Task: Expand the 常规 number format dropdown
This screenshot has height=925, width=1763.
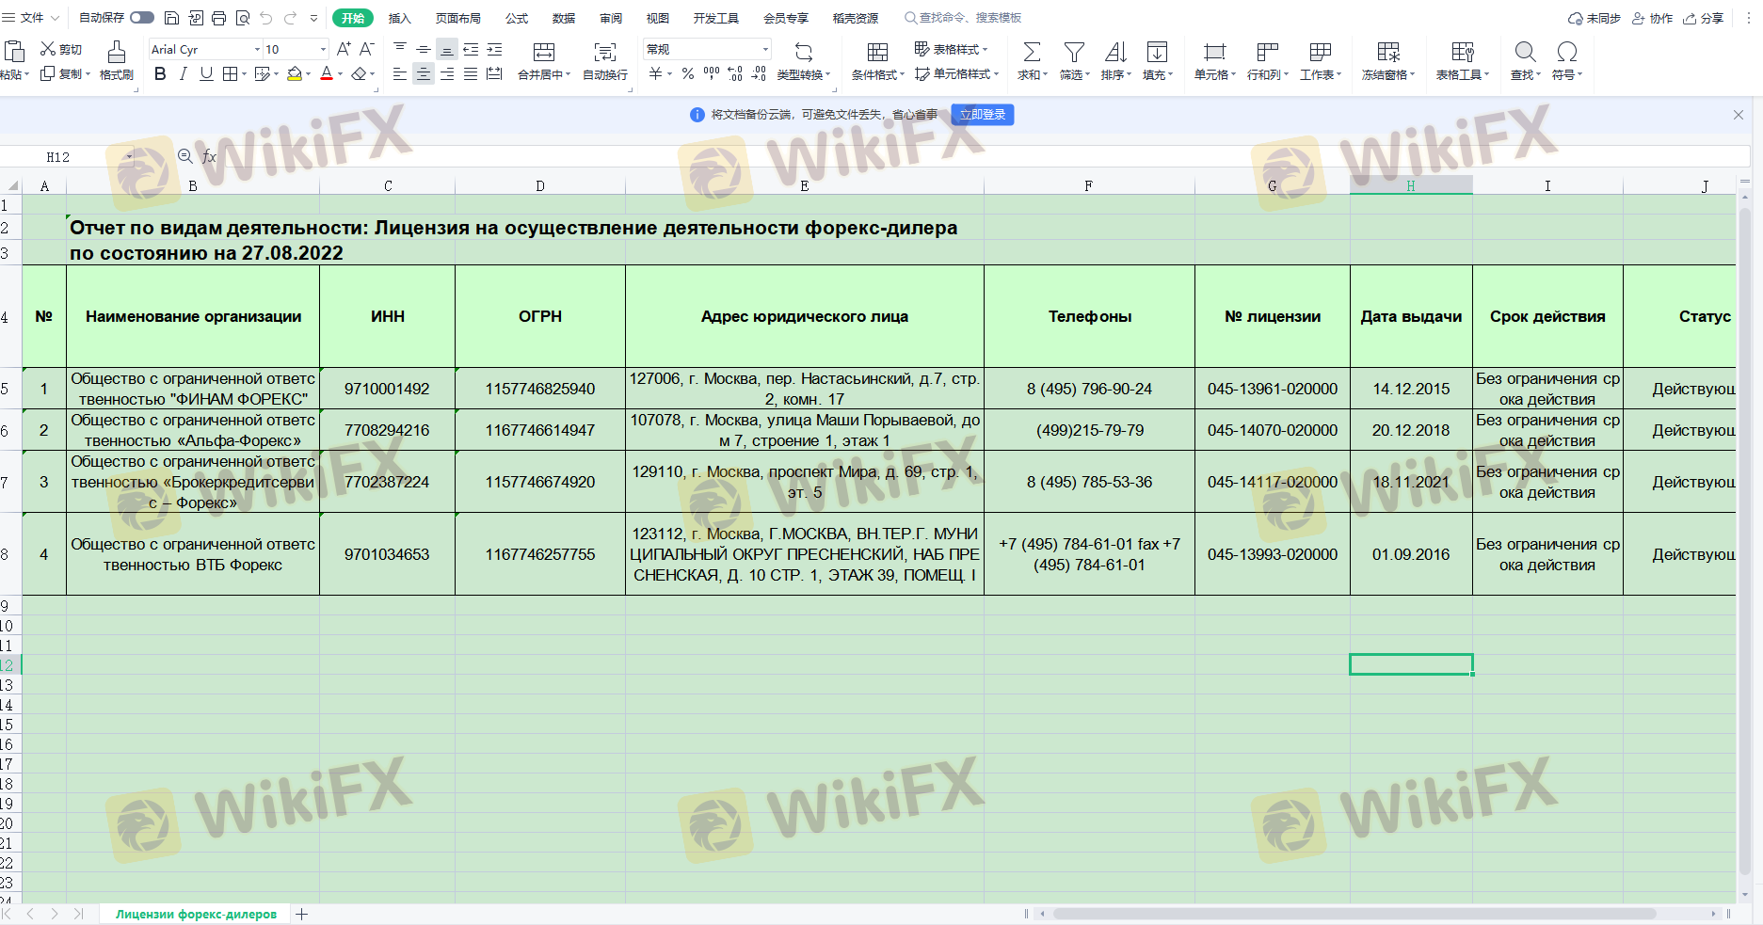Action: pos(764,50)
